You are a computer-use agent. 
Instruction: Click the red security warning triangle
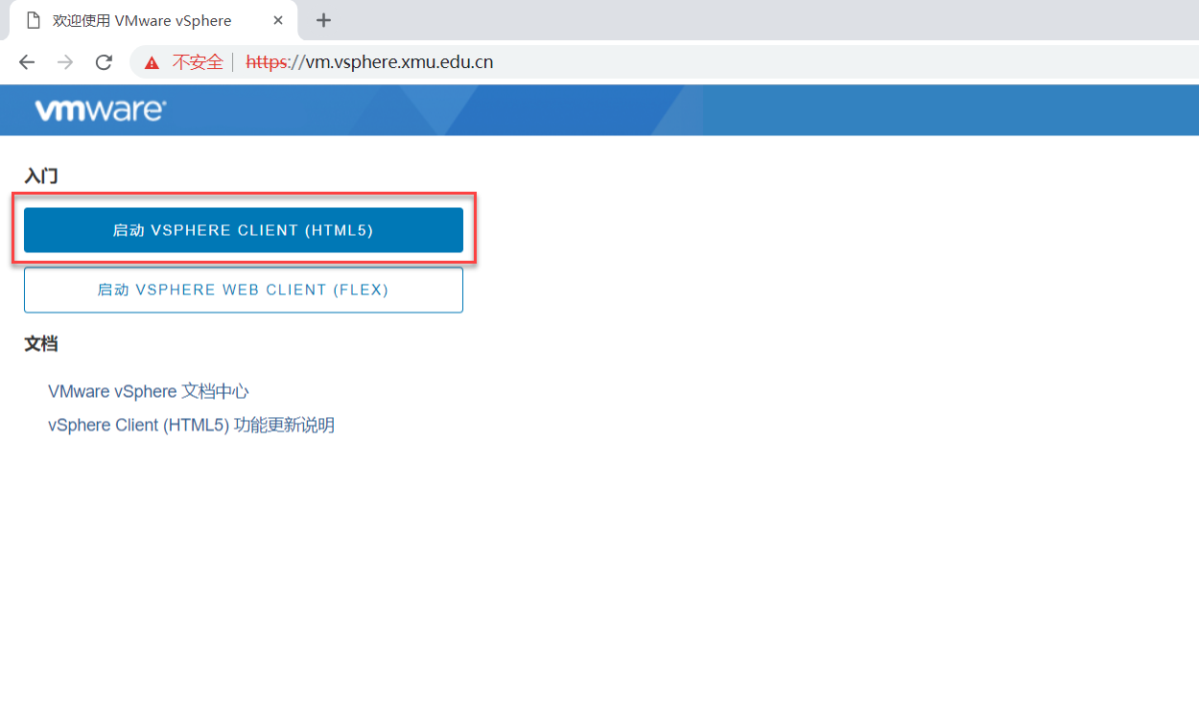(152, 63)
